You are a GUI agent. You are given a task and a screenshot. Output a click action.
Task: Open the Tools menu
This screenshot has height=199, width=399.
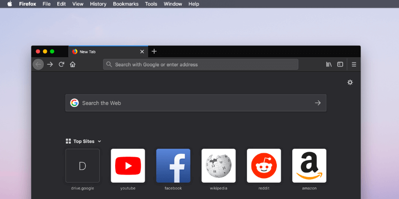click(151, 4)
